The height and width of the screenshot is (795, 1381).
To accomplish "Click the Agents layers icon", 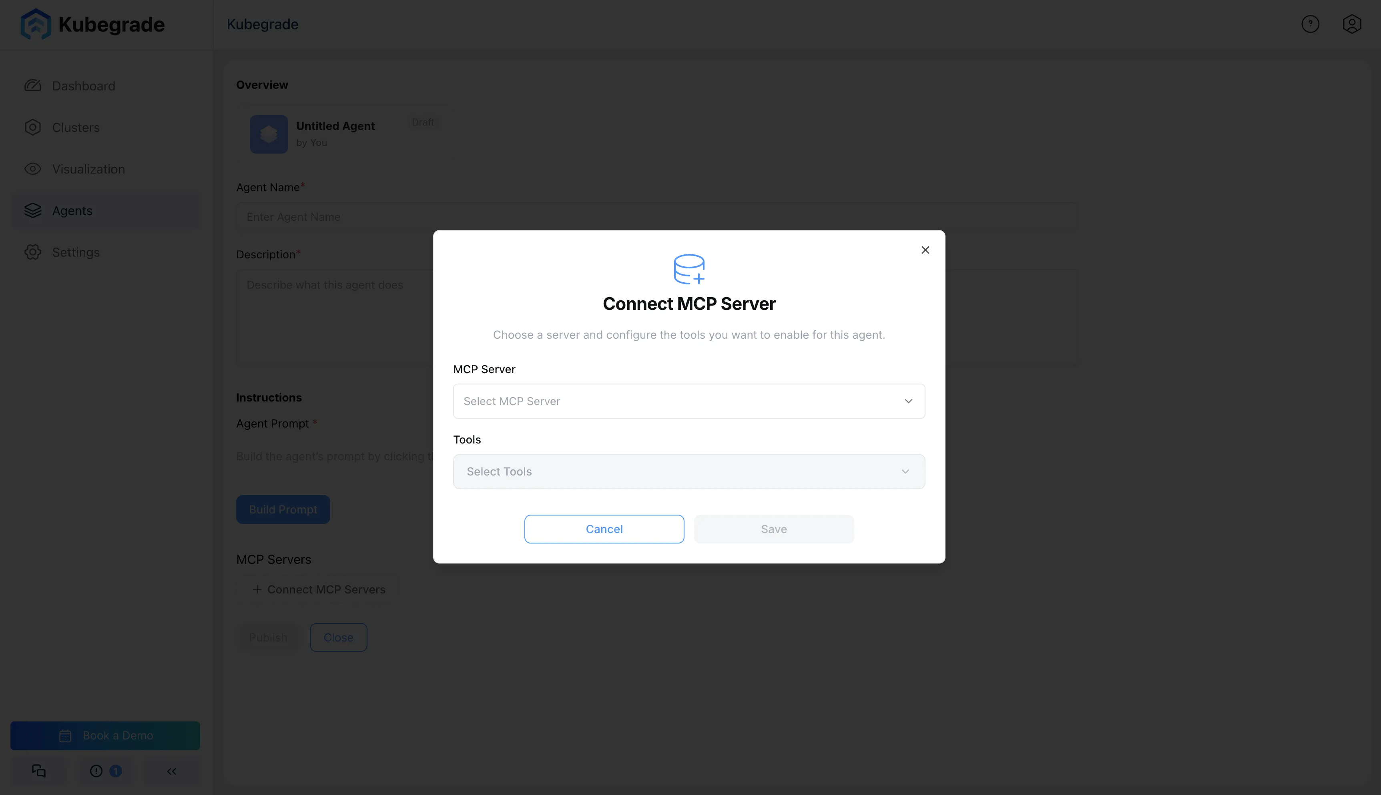I will pos(33,210).
